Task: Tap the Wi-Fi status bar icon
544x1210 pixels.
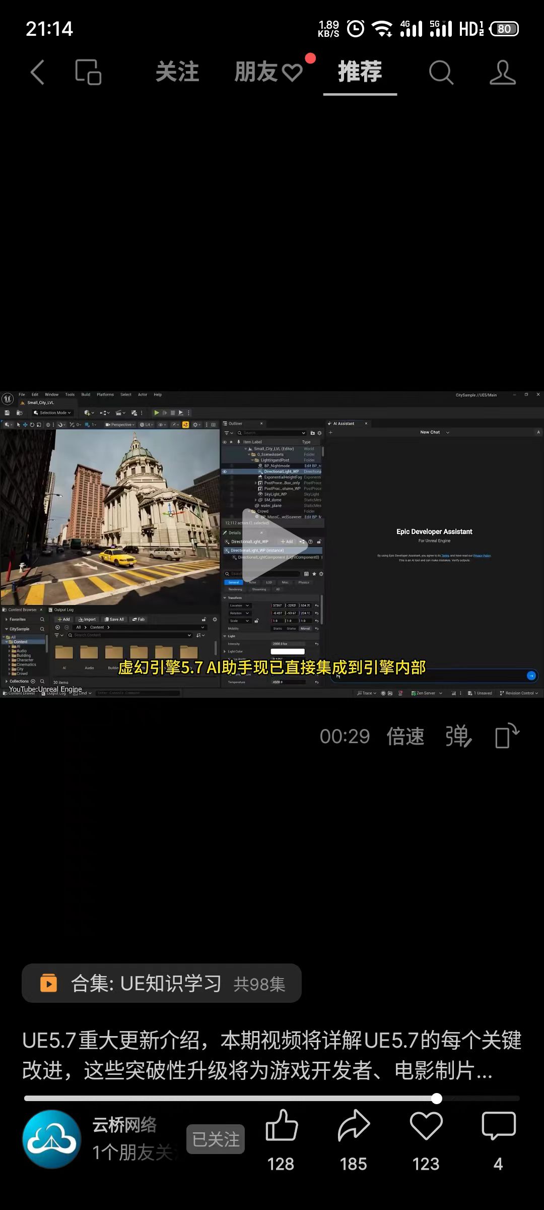Action: [x=382, y=29]
